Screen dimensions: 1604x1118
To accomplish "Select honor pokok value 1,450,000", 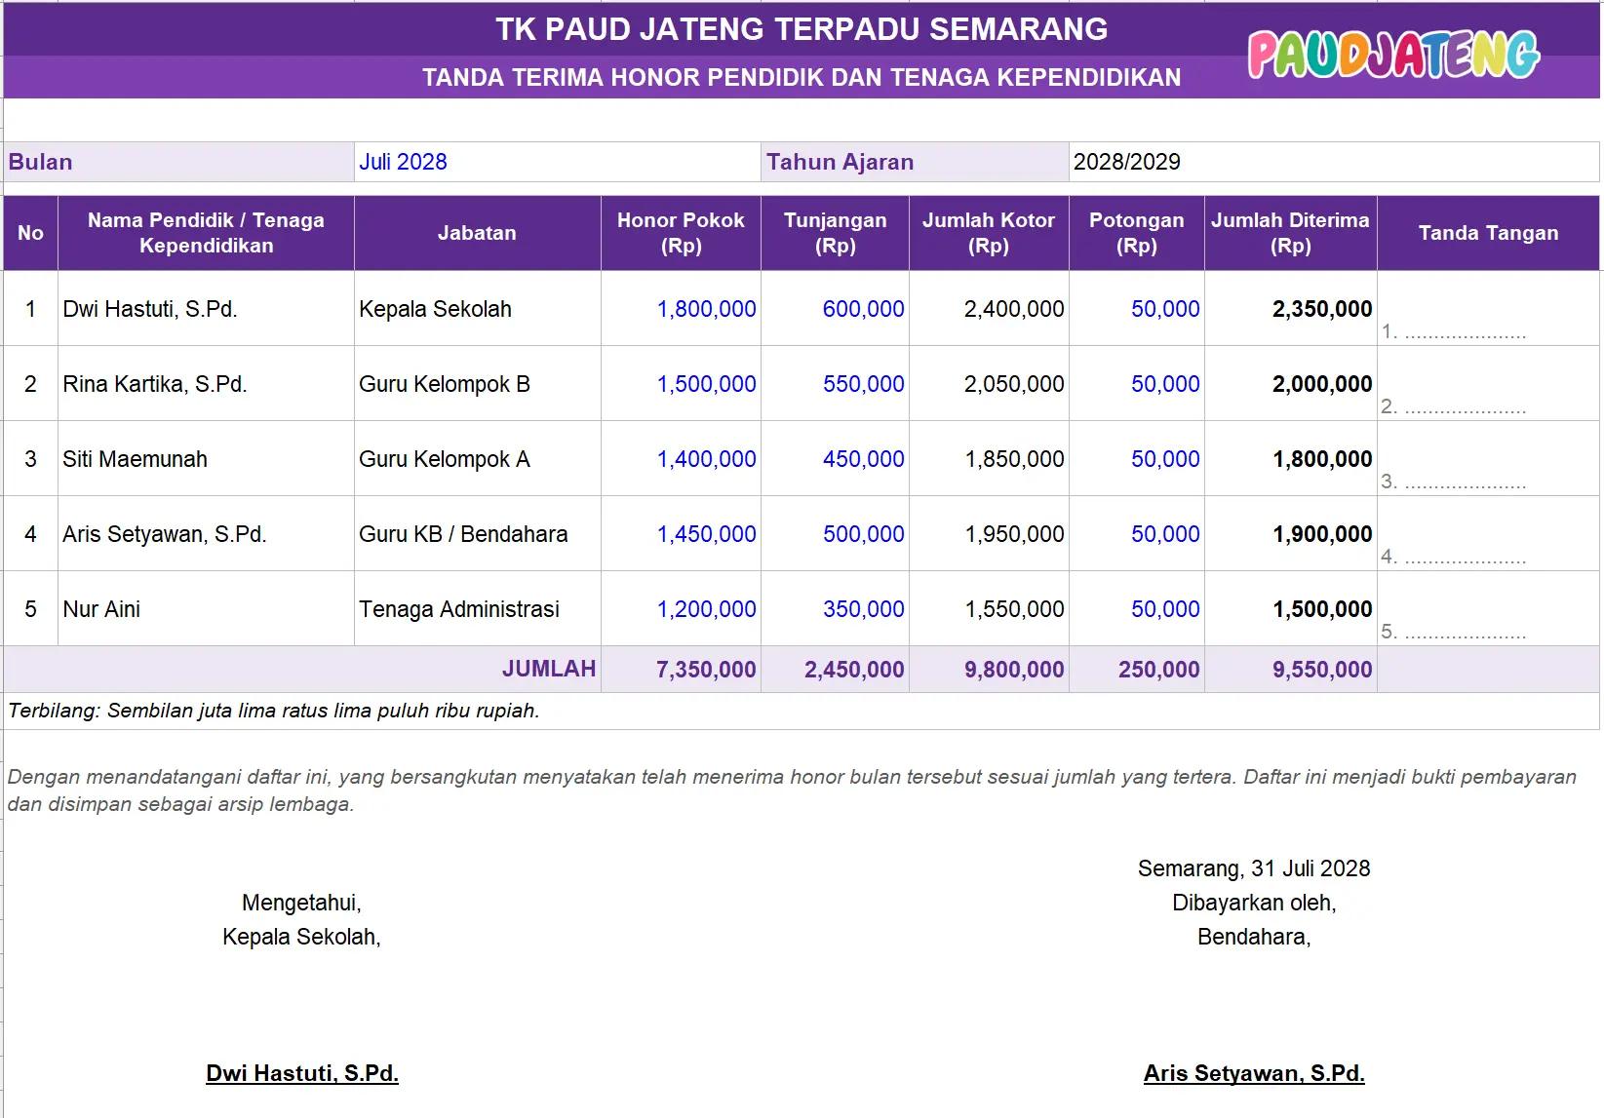I will pos(681,534).
